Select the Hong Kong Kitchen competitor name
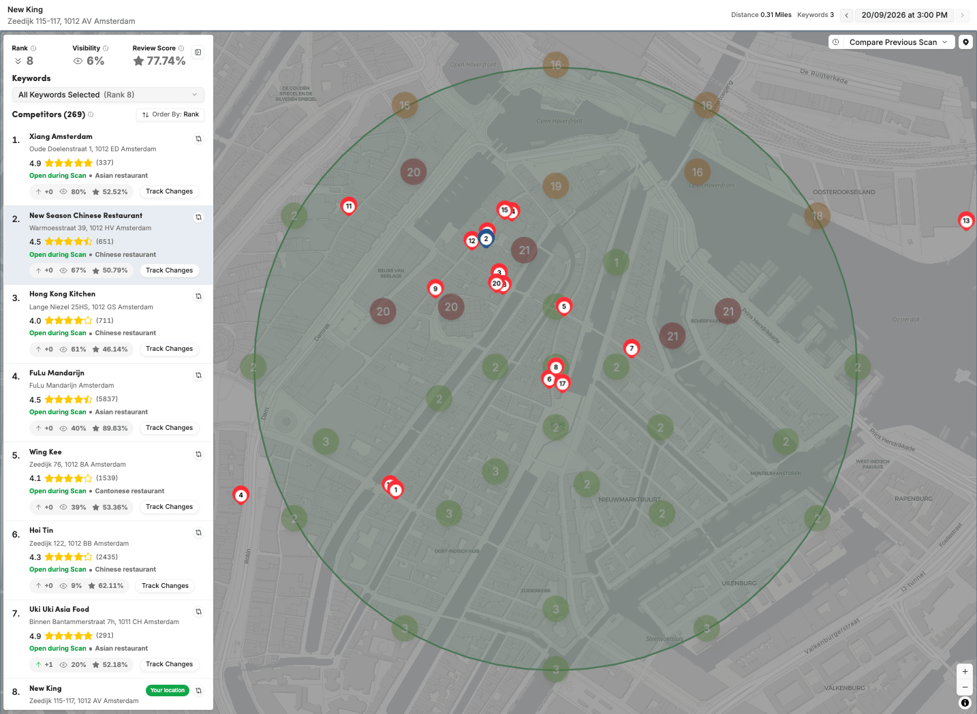 62,294
